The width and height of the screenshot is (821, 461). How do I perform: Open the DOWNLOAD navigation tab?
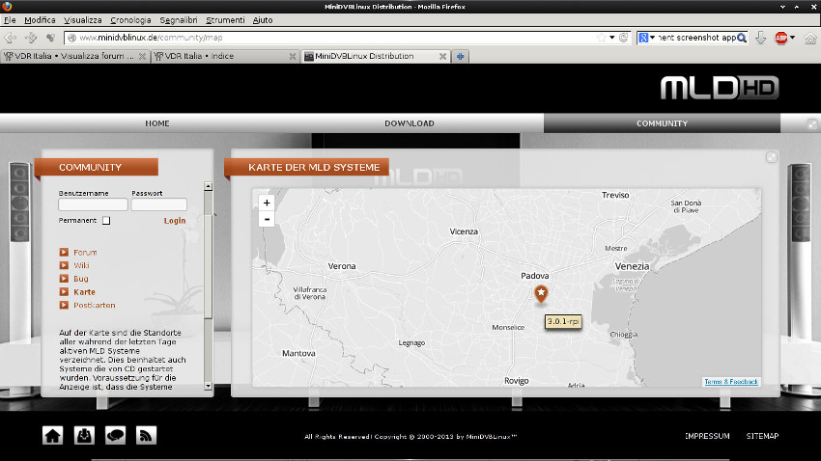409,123
